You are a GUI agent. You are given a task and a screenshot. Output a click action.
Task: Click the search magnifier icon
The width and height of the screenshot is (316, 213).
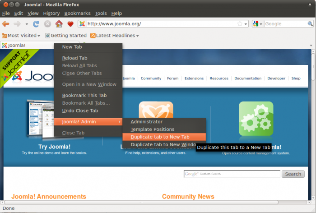click(x=310, y=24)
